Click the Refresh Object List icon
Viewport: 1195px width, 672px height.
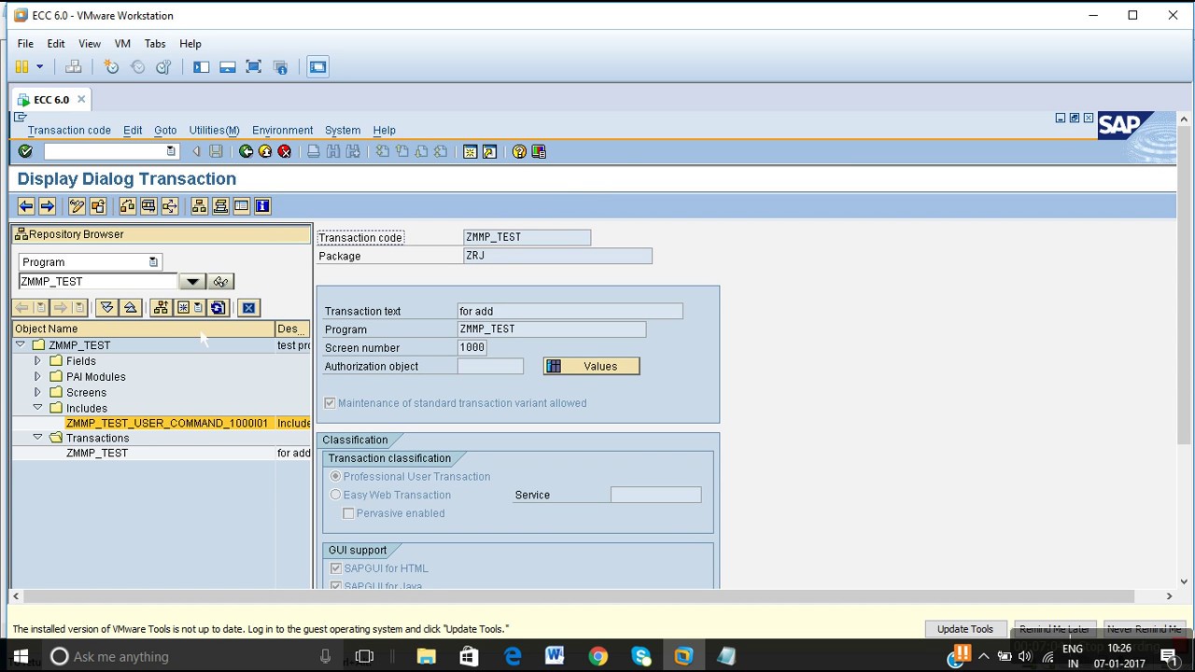point(218,308)
